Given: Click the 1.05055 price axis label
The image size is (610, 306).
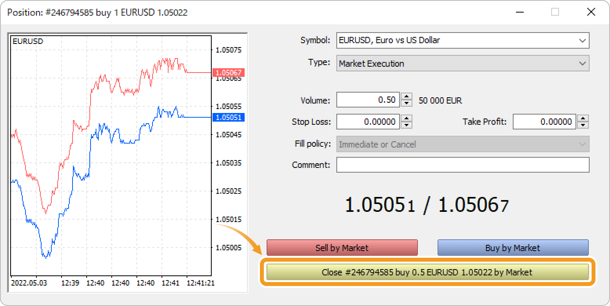Looking at the screenshot, I should coord(229,106).
